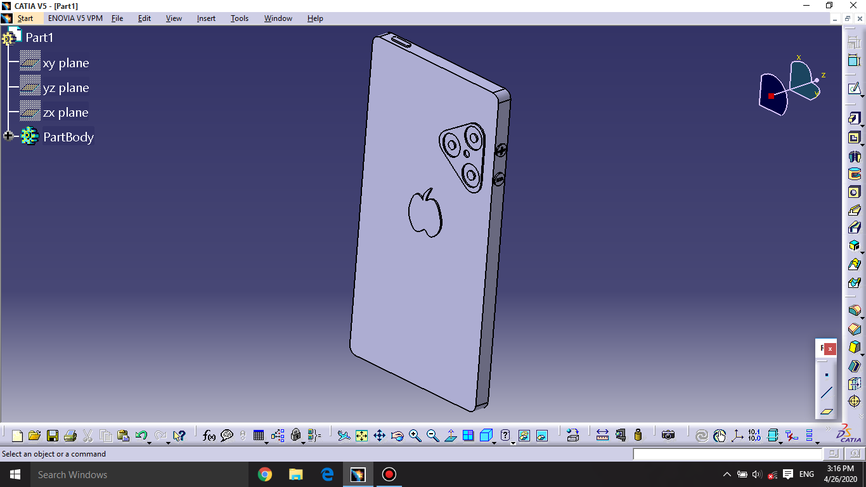Select the Groove tool in right toolbar

click(854, 174)
